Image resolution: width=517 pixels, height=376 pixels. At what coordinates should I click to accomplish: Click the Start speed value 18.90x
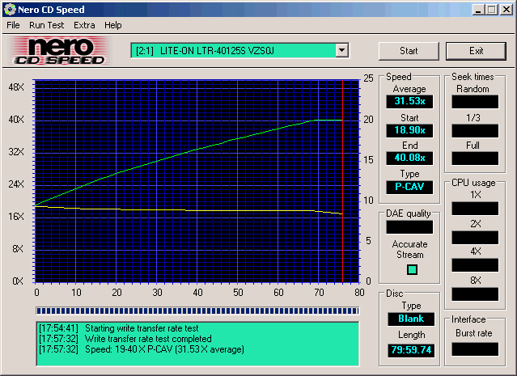coord(409,130)
